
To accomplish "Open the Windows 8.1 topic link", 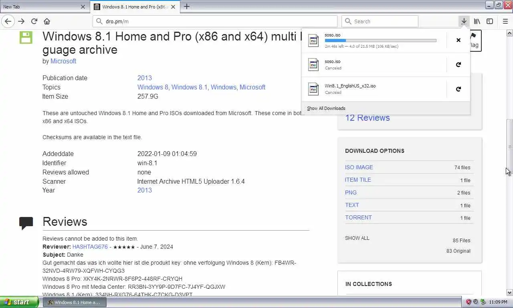I will [x=189, y=87].
